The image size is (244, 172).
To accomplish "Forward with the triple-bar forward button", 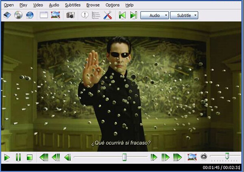I will click(x=177, y=157).
